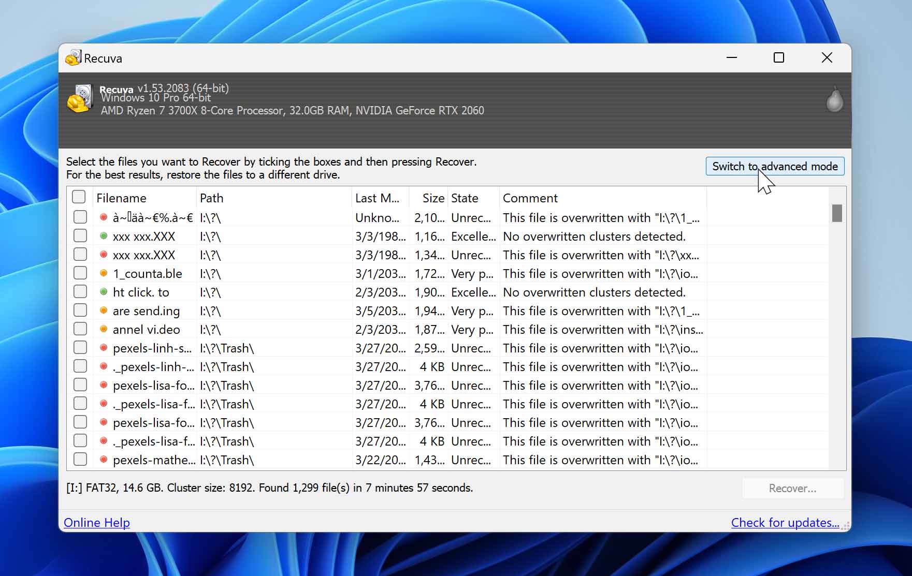Tick checkbox for pexels-mathe... file
The image size is (912, 576).
pos(80,459)
